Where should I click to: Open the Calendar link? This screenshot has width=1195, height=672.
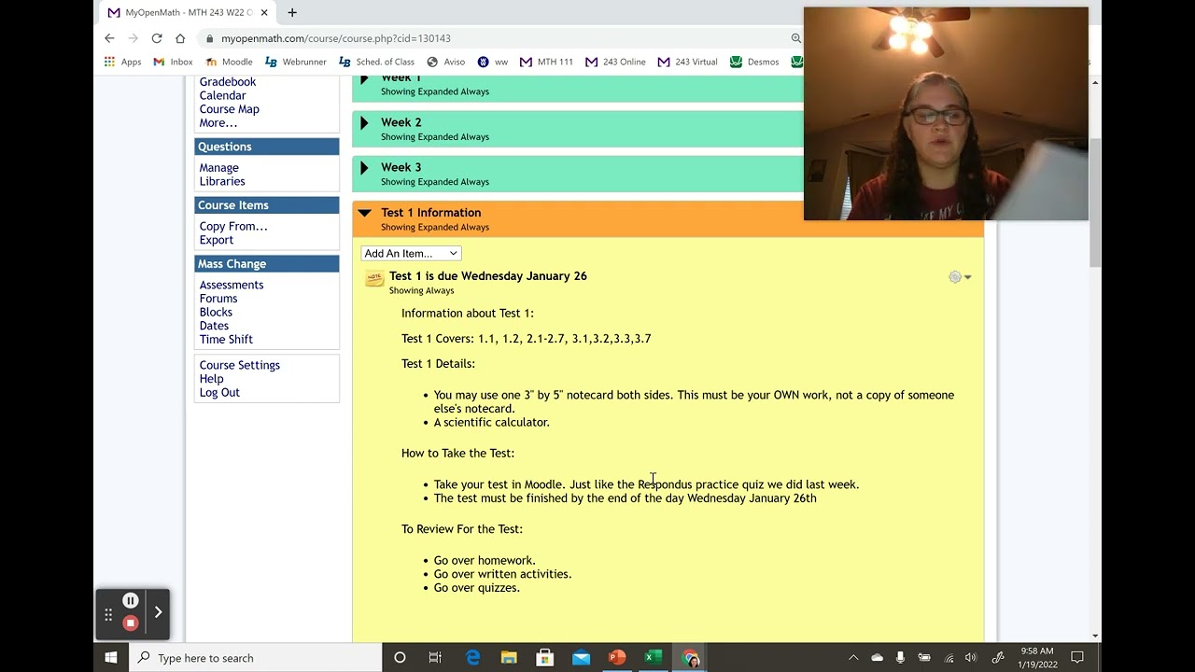222,95
